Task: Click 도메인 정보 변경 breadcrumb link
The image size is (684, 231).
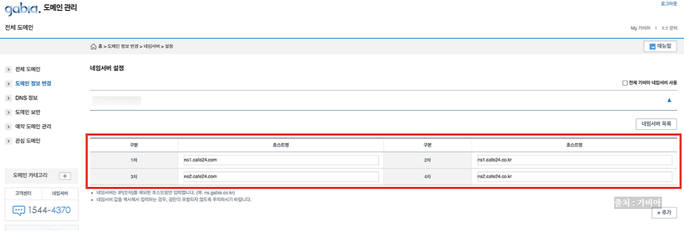Action: pyautogui.click(x=123, y=47)
